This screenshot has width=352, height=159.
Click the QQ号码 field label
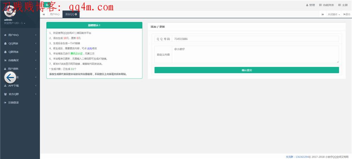tap(163, 39)
